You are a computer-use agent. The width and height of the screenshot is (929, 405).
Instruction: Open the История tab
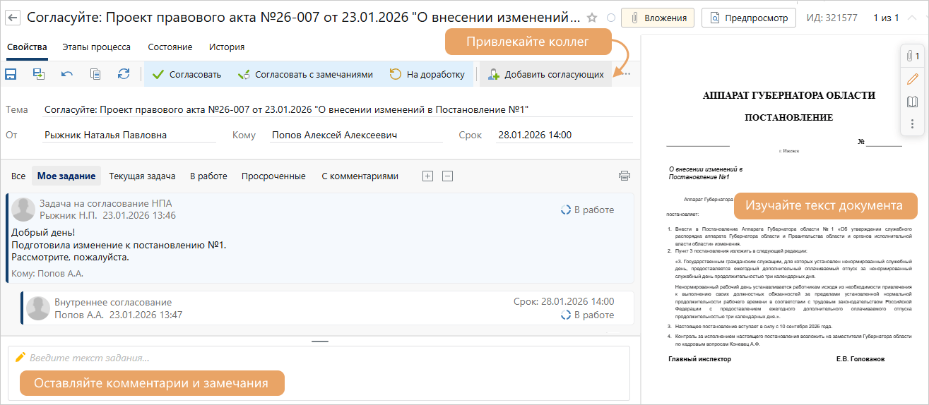coord(227,47)
